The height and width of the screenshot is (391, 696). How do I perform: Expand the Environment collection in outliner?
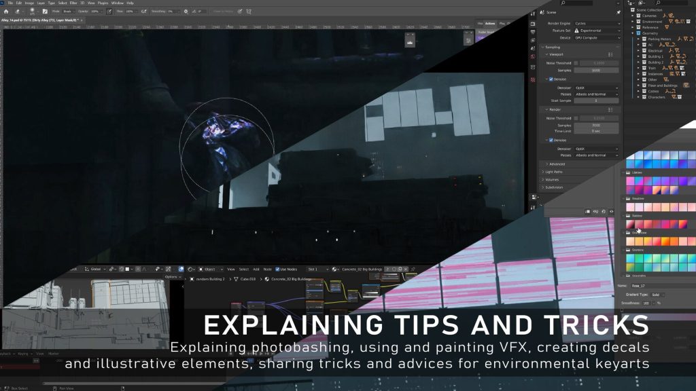tap(633, 21)
